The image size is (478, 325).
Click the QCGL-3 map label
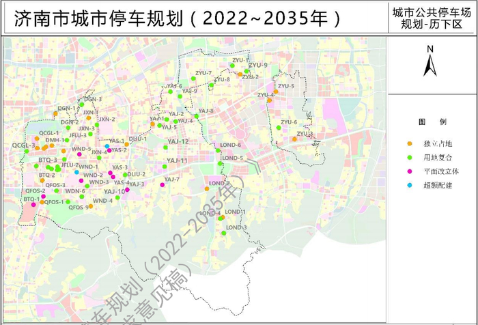tap(24, 145)
